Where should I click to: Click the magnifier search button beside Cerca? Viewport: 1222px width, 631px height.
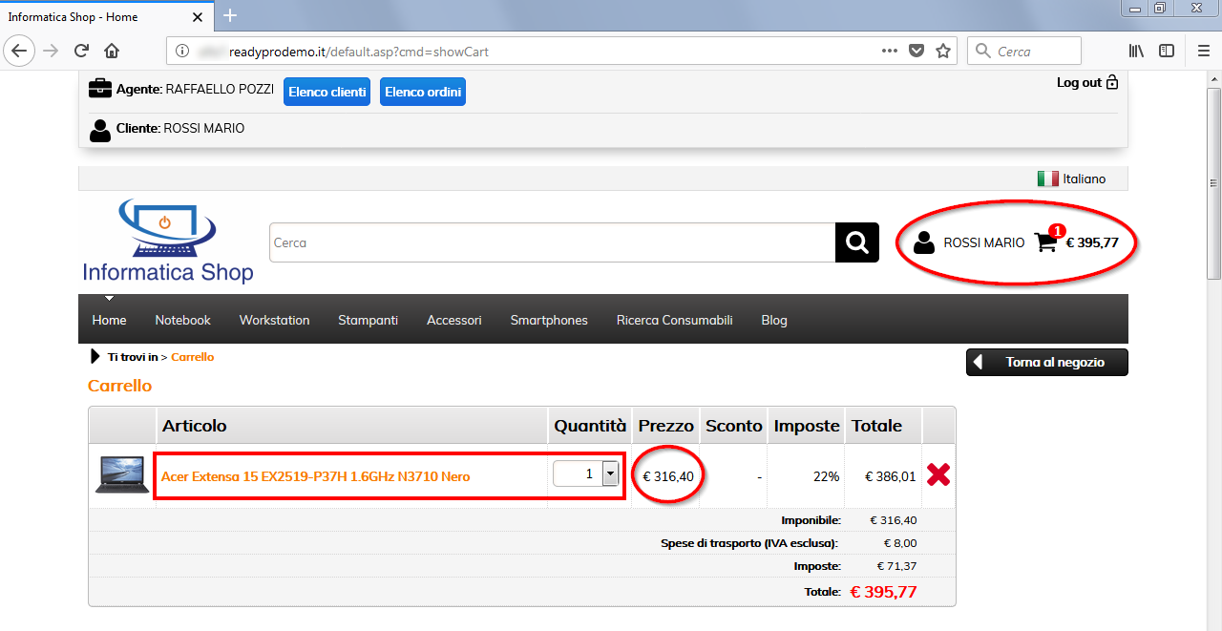pyautogui.click(x=856, y=242)
